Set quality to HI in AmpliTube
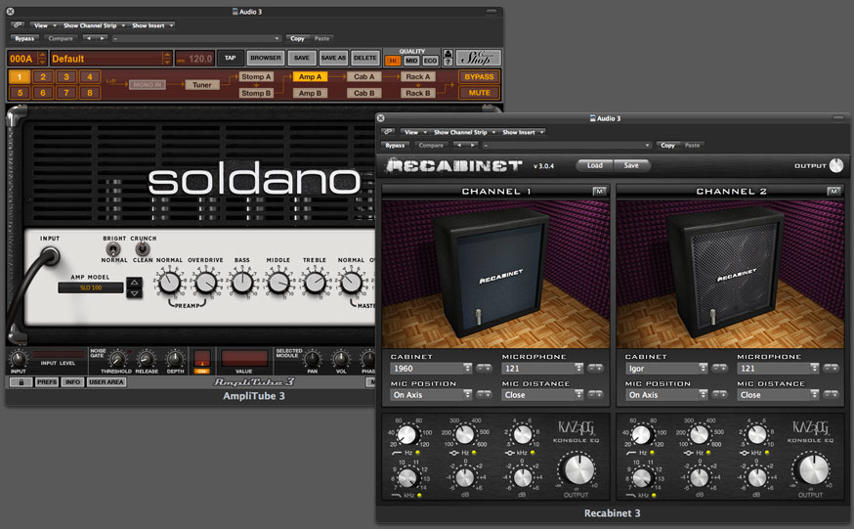The height and width of the screenshot is (529, 854). pyautogui.click(x=393, y=61)
